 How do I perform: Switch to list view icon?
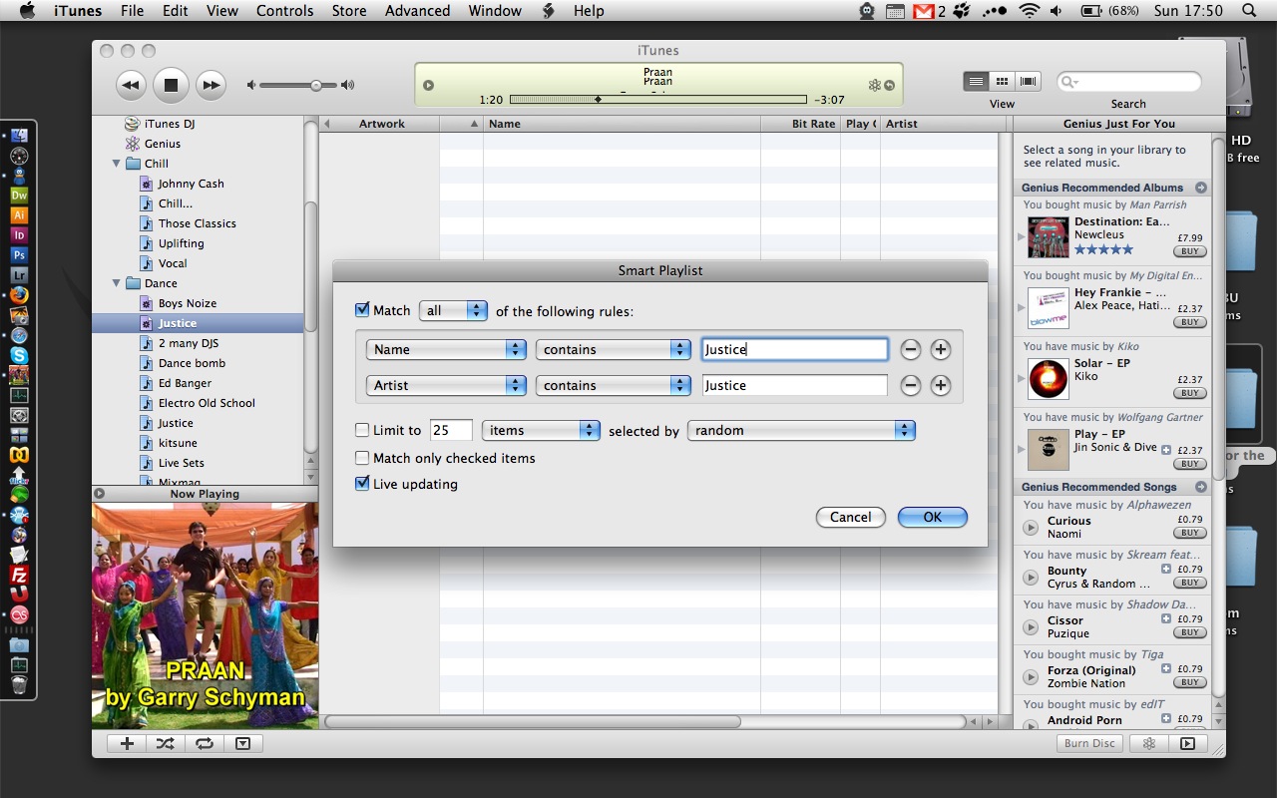pos(977,81)
